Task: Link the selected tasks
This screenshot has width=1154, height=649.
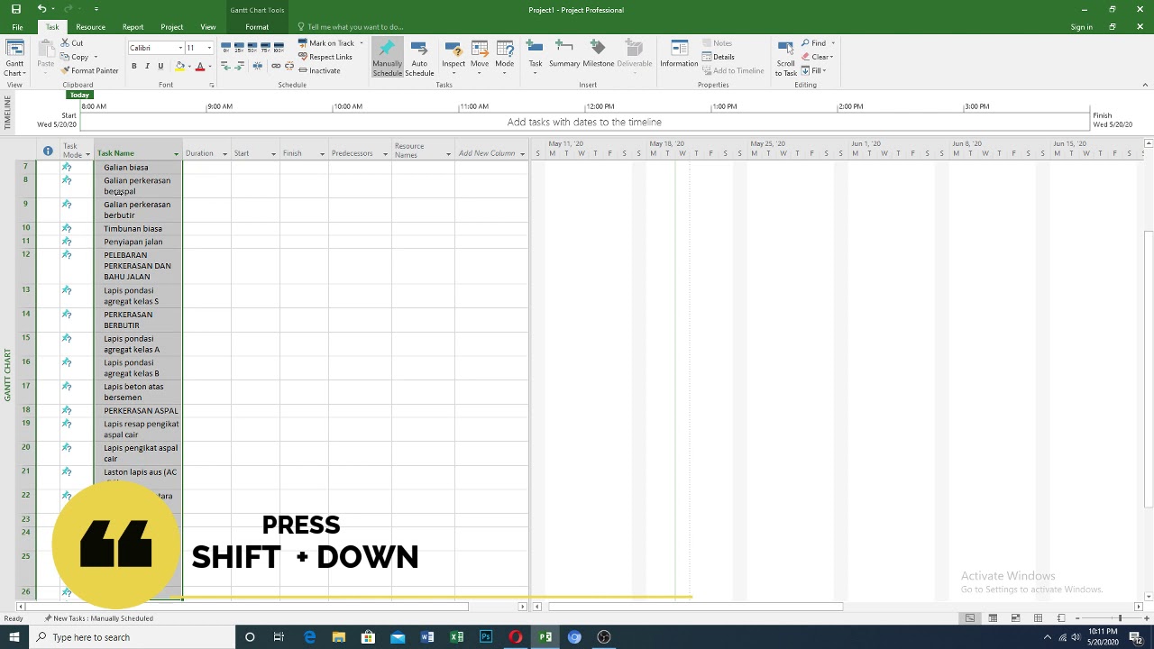Action: point(276,66)
